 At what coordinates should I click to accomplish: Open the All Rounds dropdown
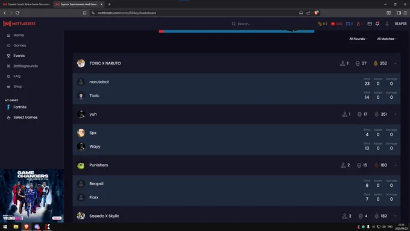click(x=358, y=39)
